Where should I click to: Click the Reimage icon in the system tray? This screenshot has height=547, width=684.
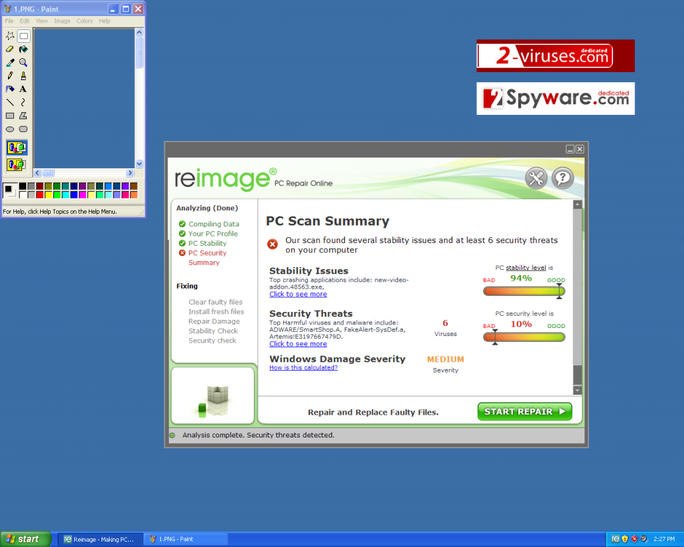(x=615, y=539)
